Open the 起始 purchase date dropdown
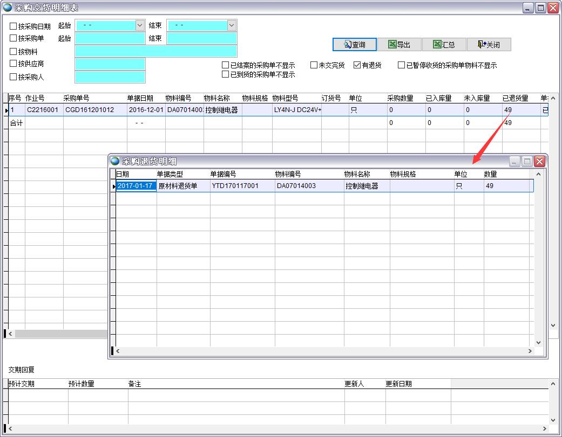The image size is (562, 437). [140, 25]
